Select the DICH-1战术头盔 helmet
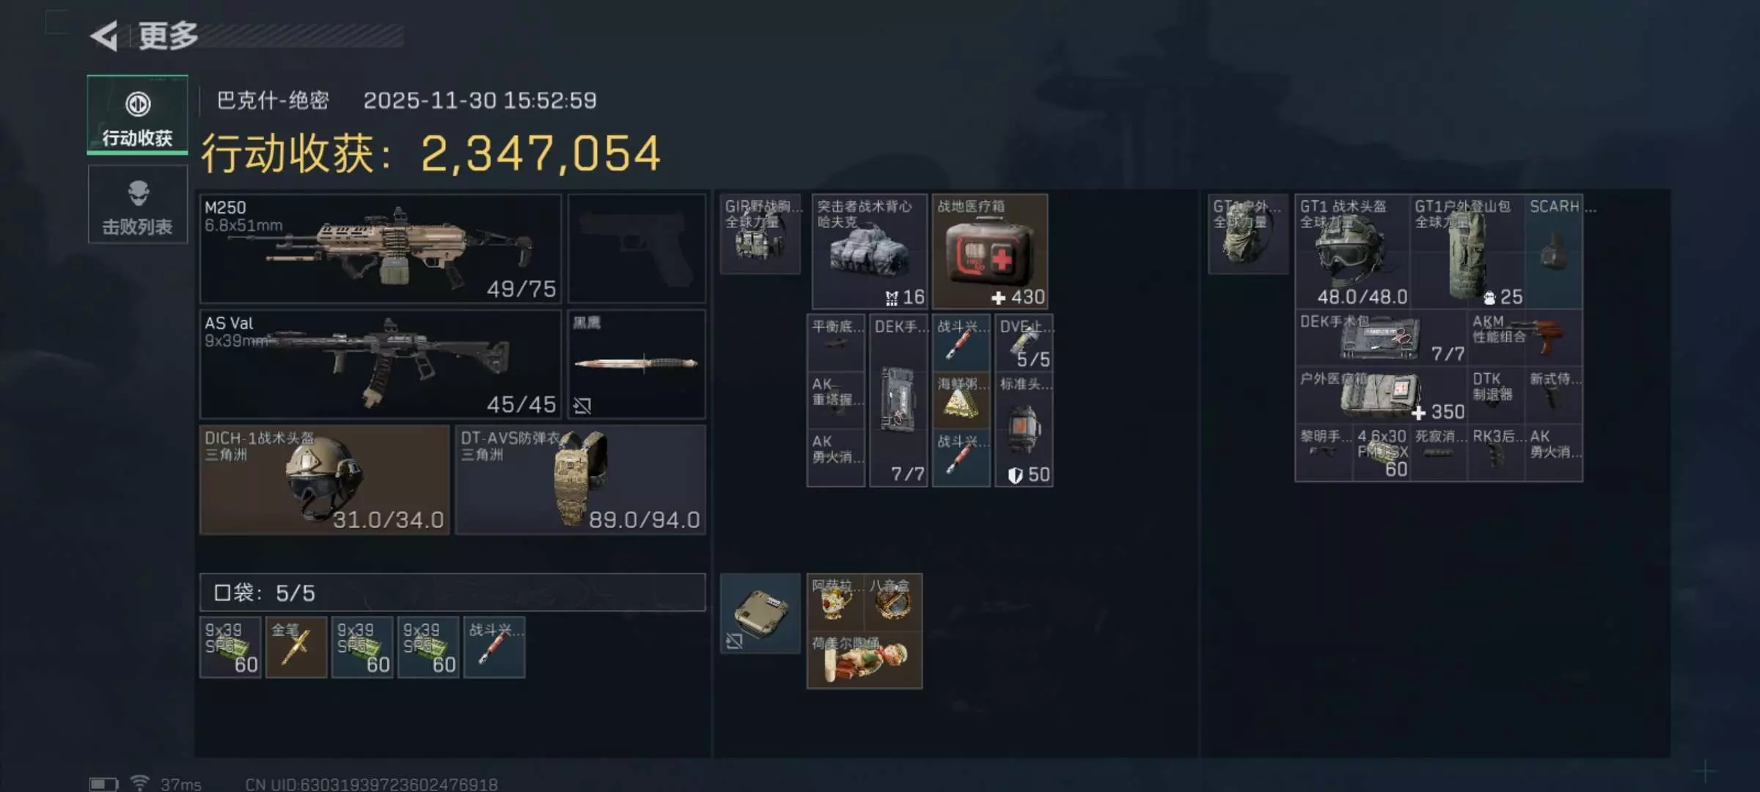The image size is (1760, 792). point(324,480)
